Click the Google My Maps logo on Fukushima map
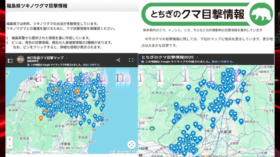This screenshot has height=157, width=280. click(71, 148)
